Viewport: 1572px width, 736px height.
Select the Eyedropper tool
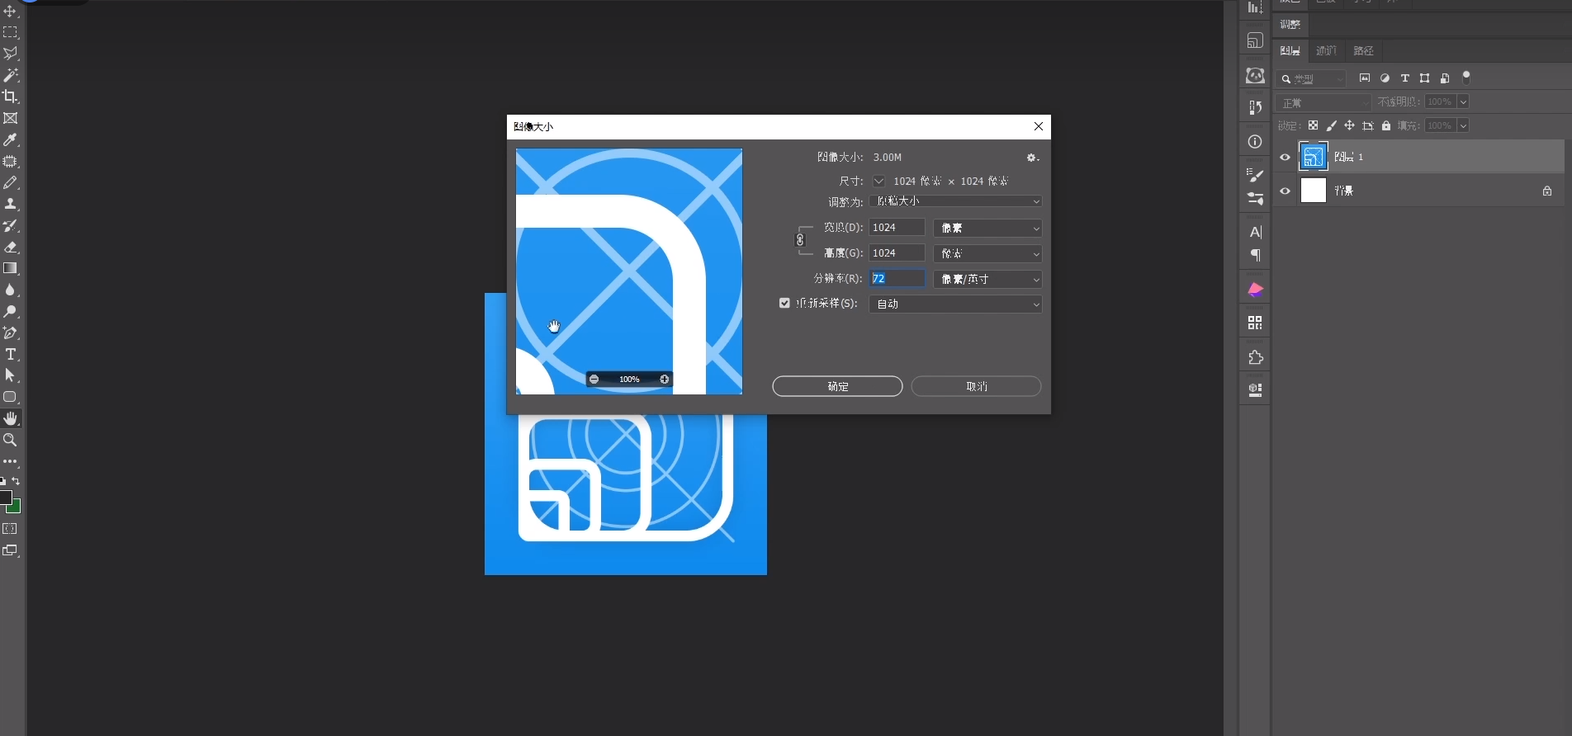(11, 139)
